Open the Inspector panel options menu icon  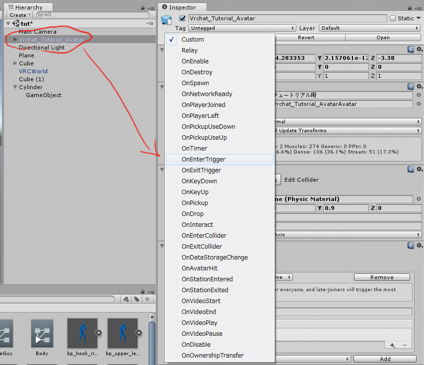click(418, 8)
